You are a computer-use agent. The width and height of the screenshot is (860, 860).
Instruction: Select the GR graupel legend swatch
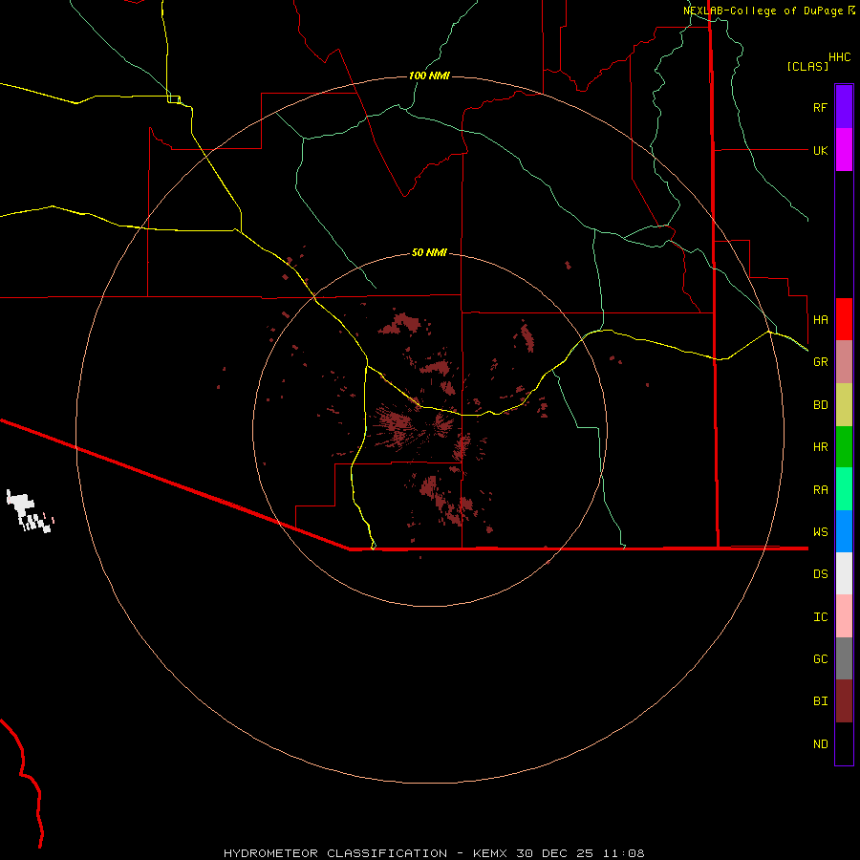[844, 362]
